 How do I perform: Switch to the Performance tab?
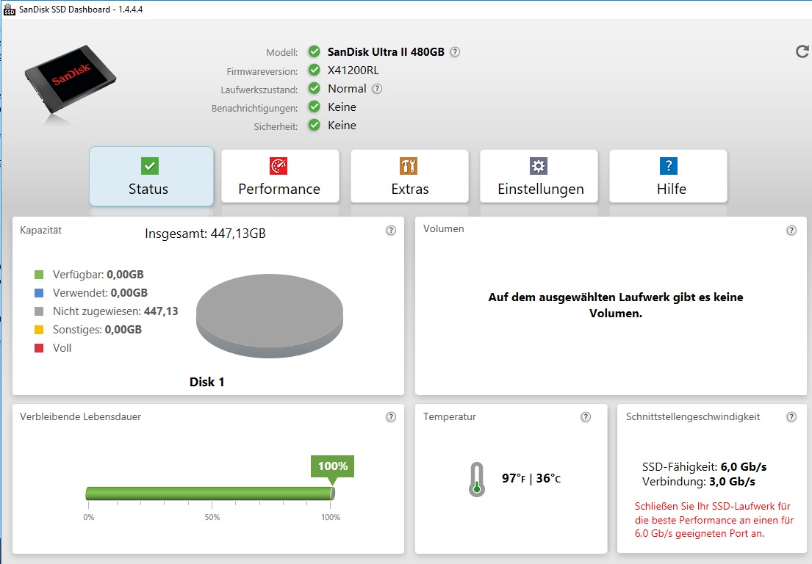pos(280,176)
